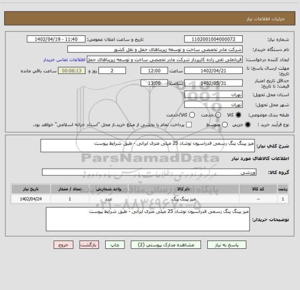Click the price validity date 1402/05/31
Screen dimensions: 300x290
point(214,83)
